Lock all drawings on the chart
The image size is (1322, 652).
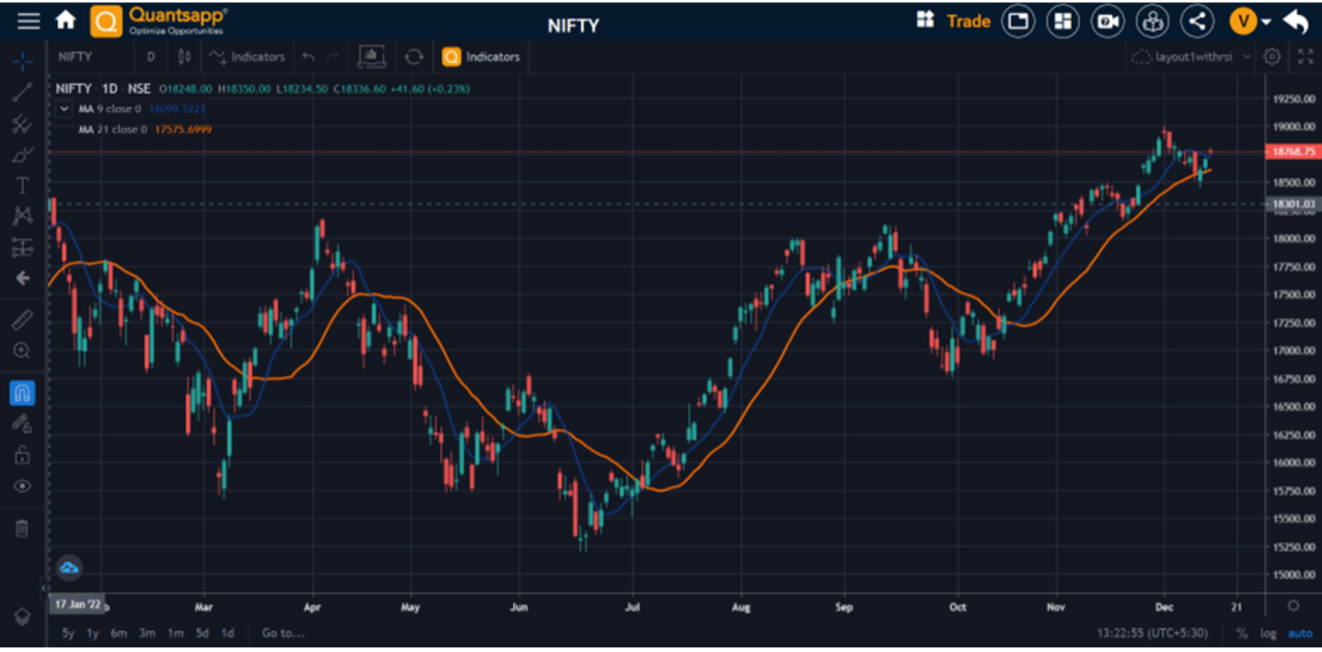point(23,455)
